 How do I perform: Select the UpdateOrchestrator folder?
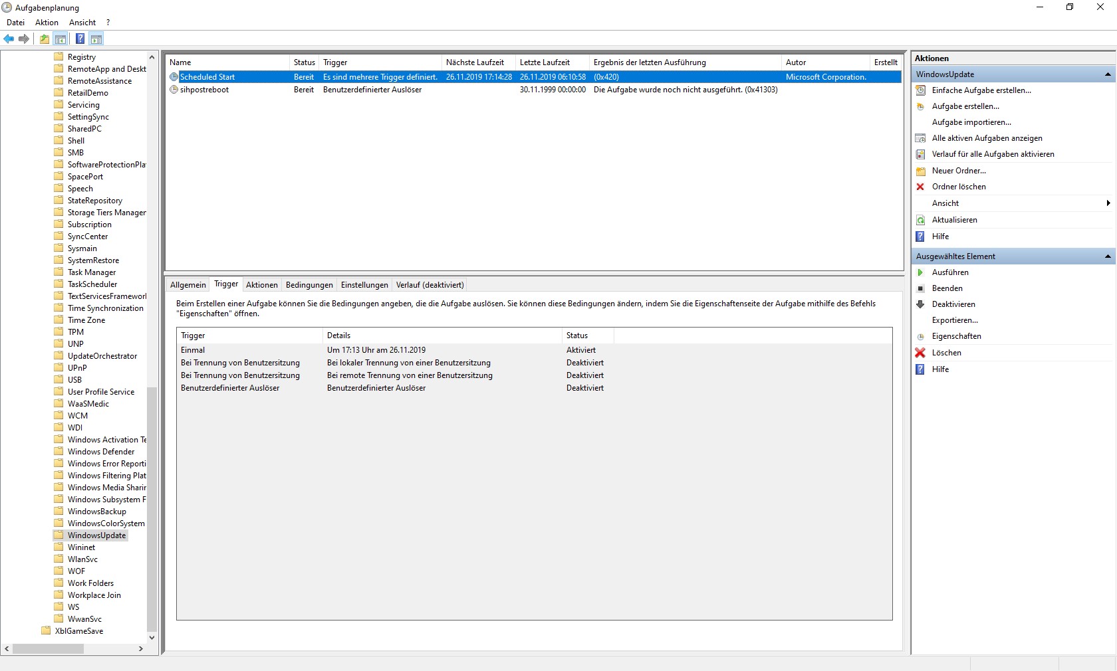[x=102, y=356]
